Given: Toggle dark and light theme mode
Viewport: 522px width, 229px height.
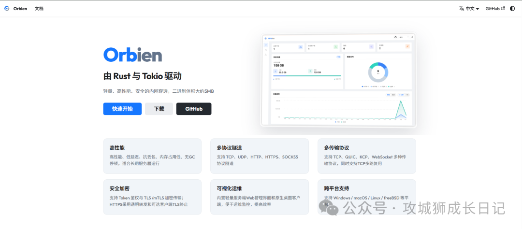Looking at the screenshot, I should click(x=512, y=9).
